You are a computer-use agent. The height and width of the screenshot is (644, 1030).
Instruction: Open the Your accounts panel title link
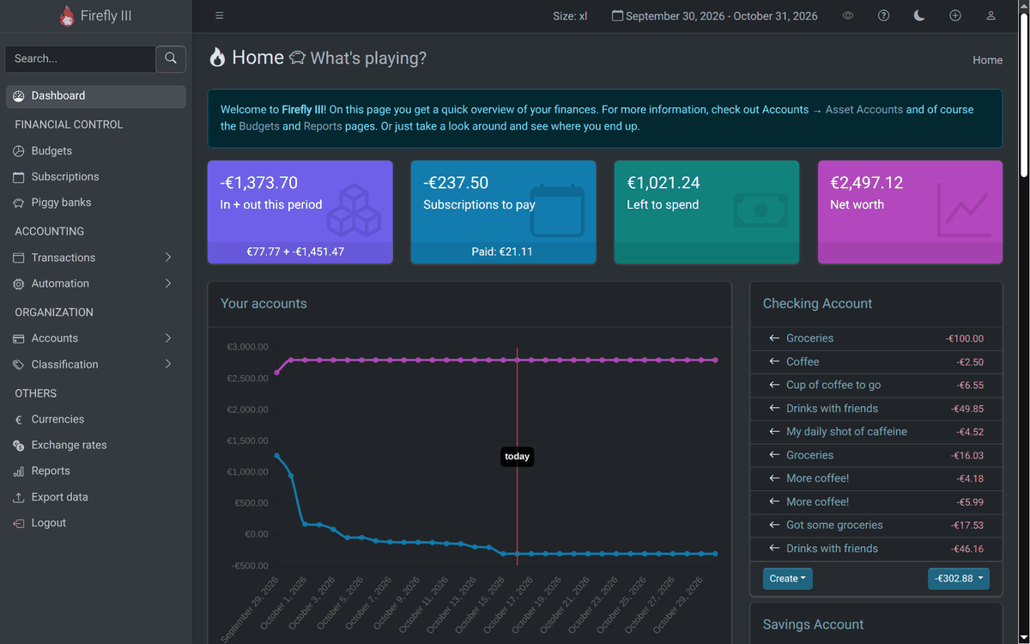[x=264, y=303]
